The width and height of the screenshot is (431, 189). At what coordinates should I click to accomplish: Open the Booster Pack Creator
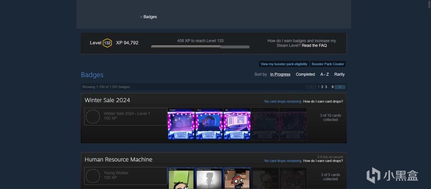tap(328, 64)
